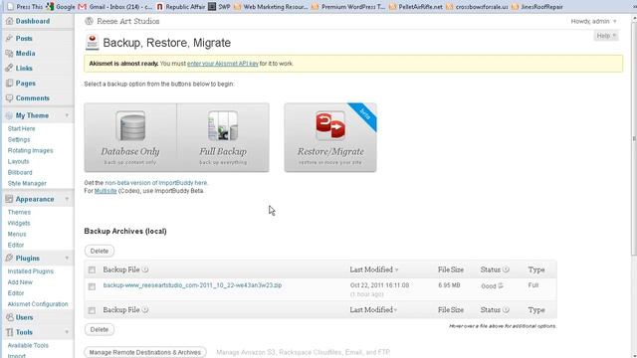The image size is (637, 358).
Task: Follow the enter your Akismet API key link
Action: click(223, 64)
